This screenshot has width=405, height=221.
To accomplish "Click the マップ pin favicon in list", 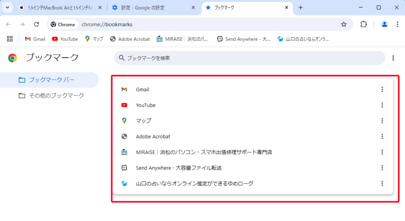I will click(124, 121).
